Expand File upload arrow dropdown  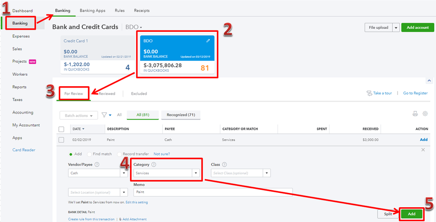point(396,27)
